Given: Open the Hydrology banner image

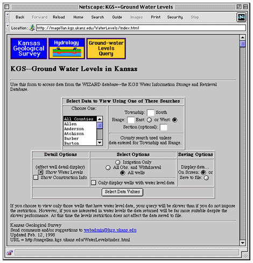Looking at the screenshot, I should (x=67, y=49).
